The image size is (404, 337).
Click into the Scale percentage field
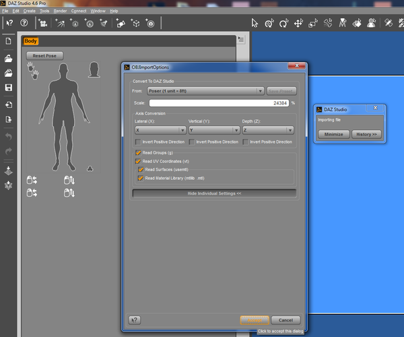[219, 103]
